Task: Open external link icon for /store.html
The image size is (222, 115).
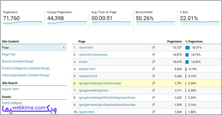Action: 153,47
